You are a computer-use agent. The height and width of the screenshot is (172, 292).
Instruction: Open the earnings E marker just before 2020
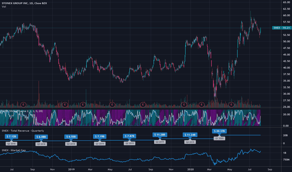(x=184, y=105)
